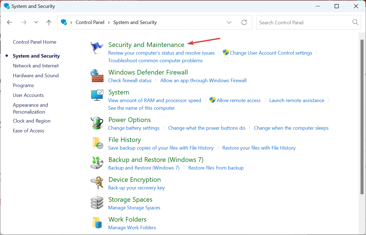Image resolution: width=366 pixels, height=235 pixels.
Task: Click the Power Options battery icon
Action: point(97,123)
